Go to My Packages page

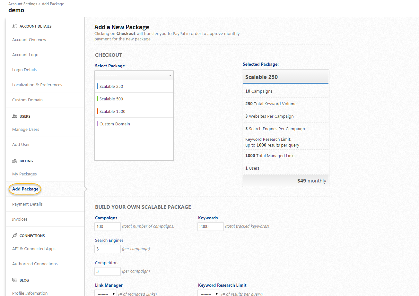click(x=24, y=174)
